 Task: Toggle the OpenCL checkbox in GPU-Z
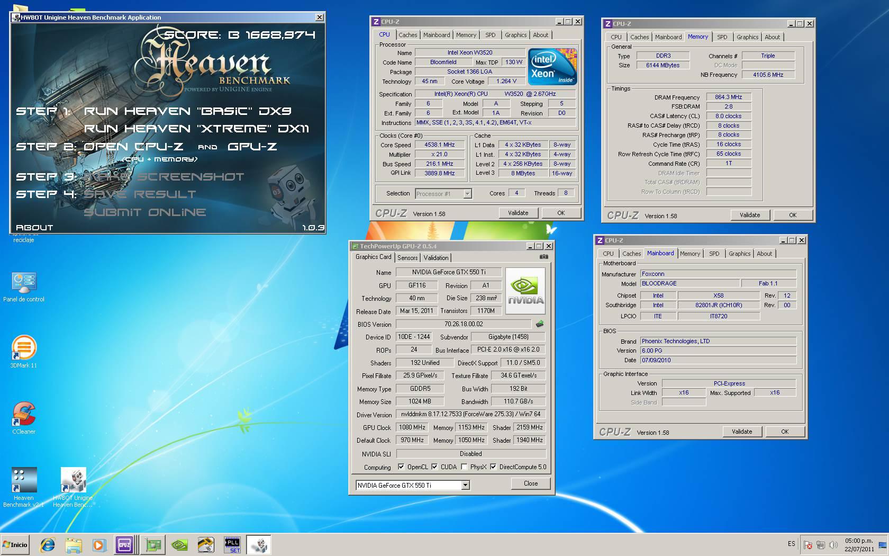tap(401, 467)
